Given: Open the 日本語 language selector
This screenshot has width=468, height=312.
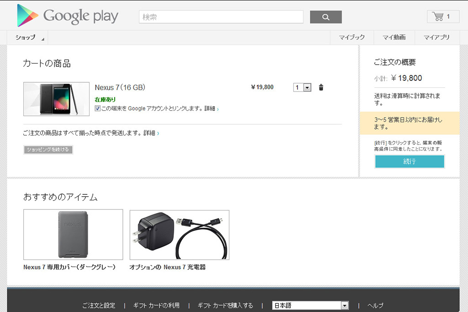Looking at the screenshot, I should [x=310, y=306].
